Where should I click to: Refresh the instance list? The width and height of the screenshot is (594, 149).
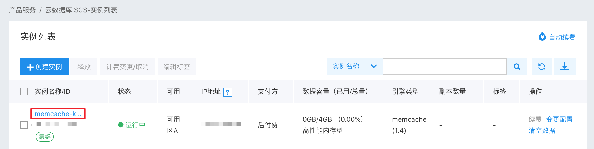542,66
